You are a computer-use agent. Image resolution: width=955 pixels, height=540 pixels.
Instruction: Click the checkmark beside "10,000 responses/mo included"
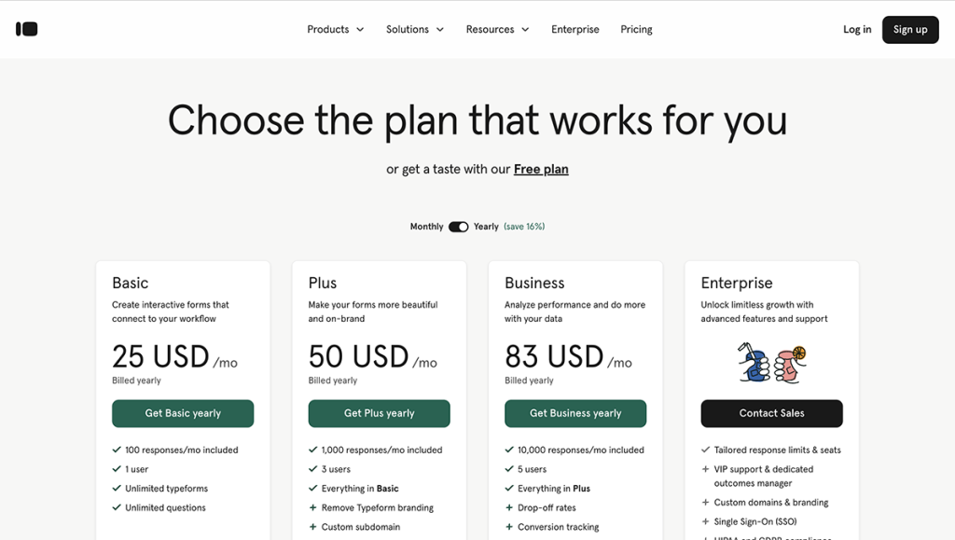tap(510, 450)
